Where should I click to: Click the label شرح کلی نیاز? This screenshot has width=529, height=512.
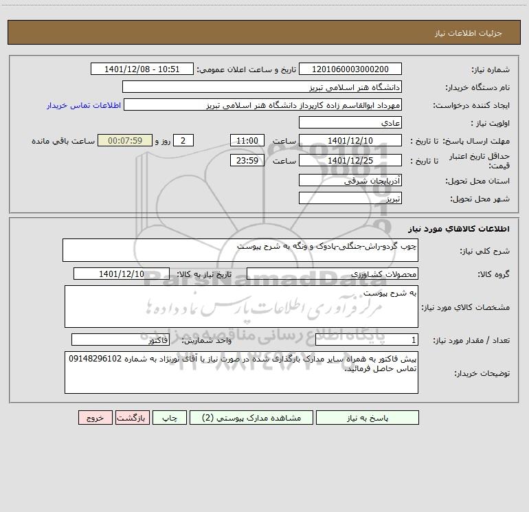[x=485, y=251]
